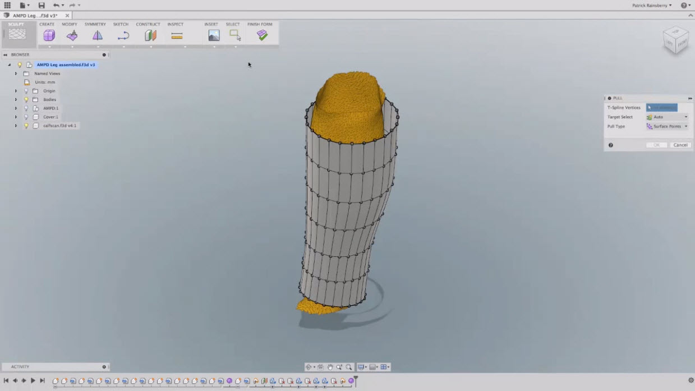Click the Create Box icon in toolbar
Viewport: 695px width, 391px height.
(49, 35)
